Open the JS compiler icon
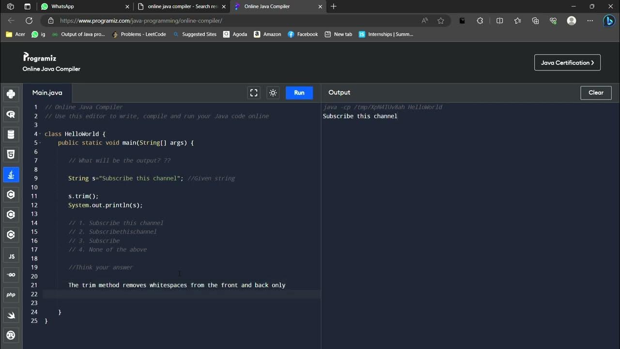 point(11,256)
